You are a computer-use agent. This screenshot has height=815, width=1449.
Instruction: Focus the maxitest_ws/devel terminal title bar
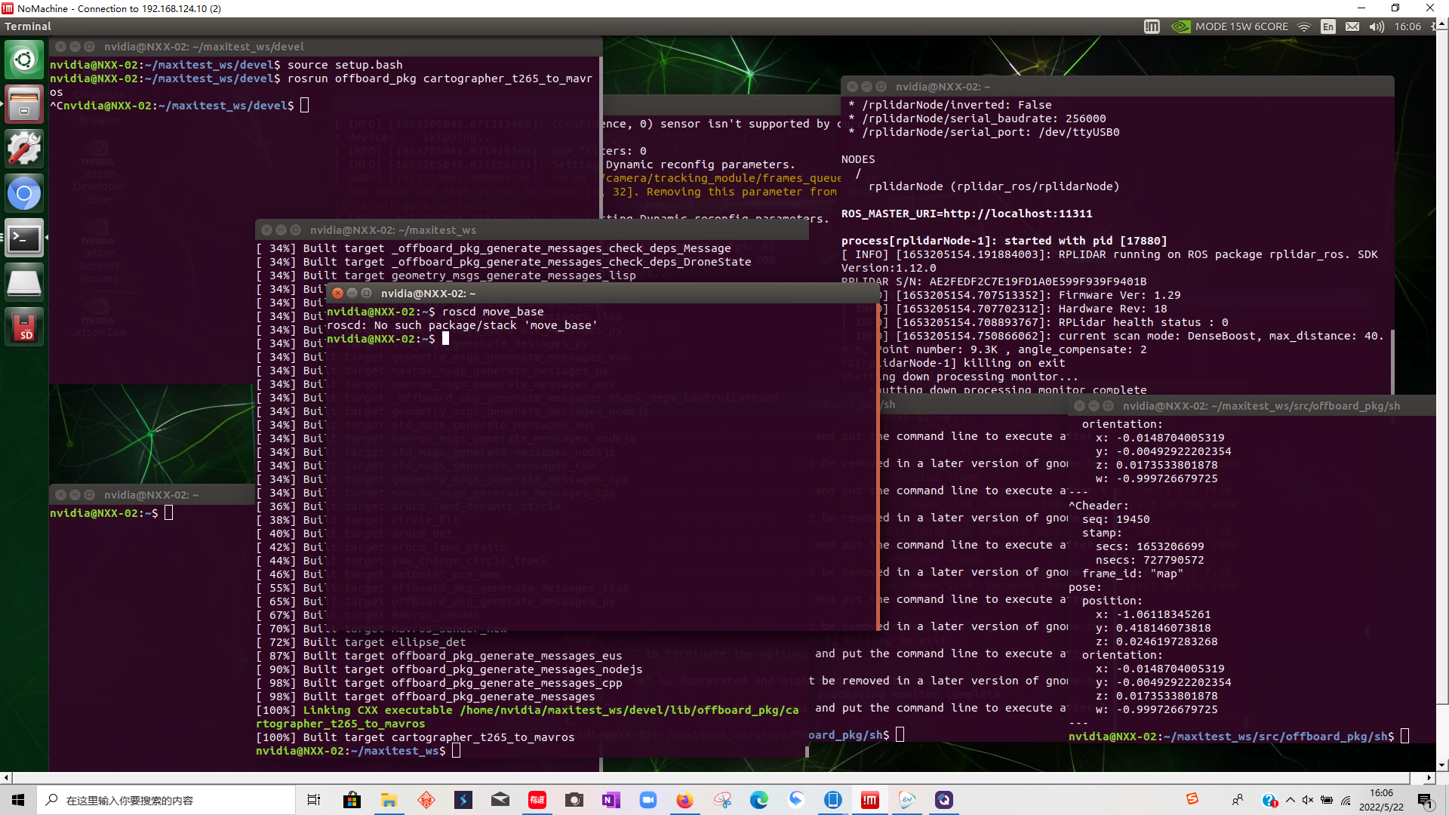pos(326,47)
